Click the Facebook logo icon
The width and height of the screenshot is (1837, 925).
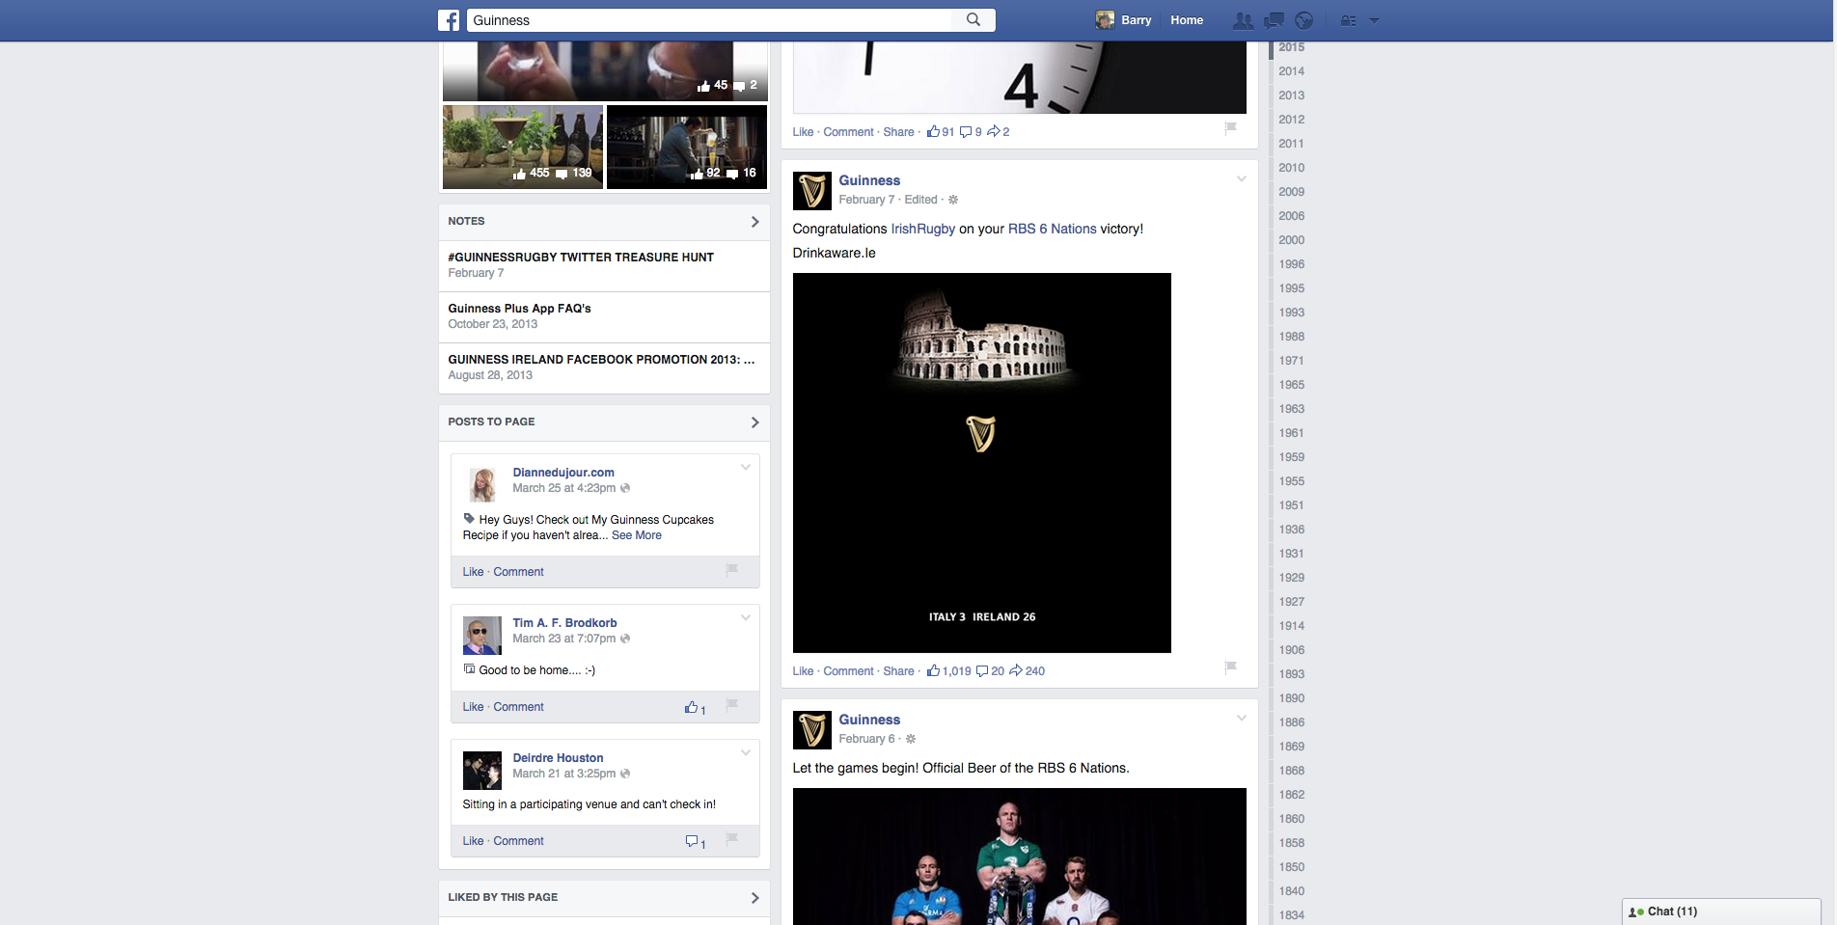tap(449, 20)
